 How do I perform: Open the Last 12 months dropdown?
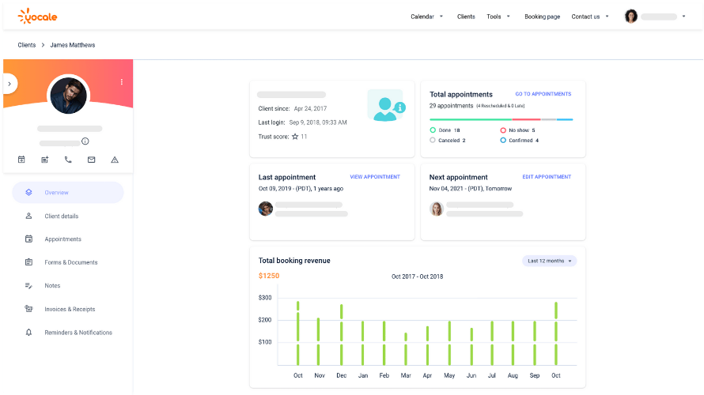549,261
